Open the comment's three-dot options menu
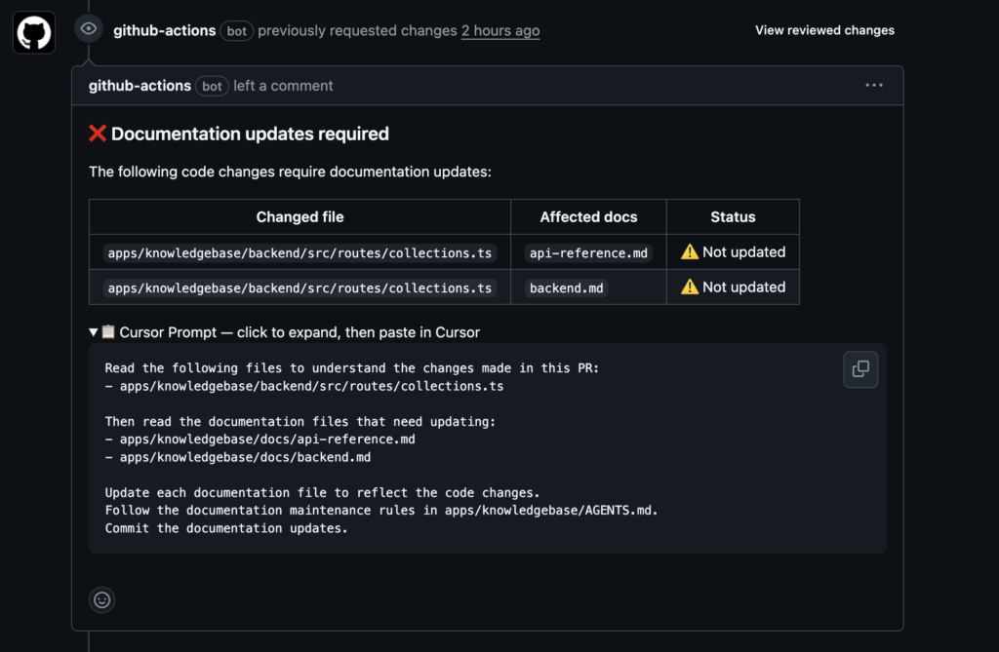Viewport: 999px width, 652px height. (874, 86)
